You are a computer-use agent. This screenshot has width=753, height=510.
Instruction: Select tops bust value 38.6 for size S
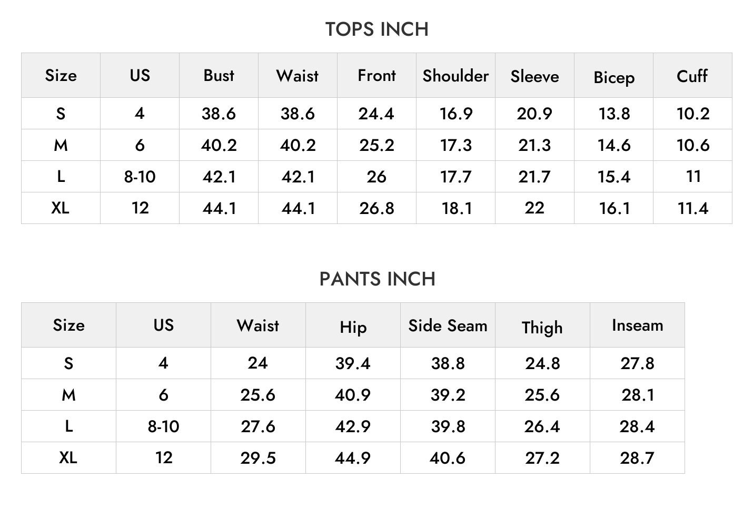[219, 114]
